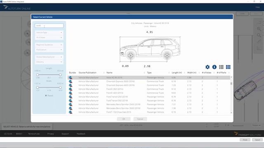Select the Volvo XC 90 2019 row
This screenshot has height=148, width=264.
point(149,78)
